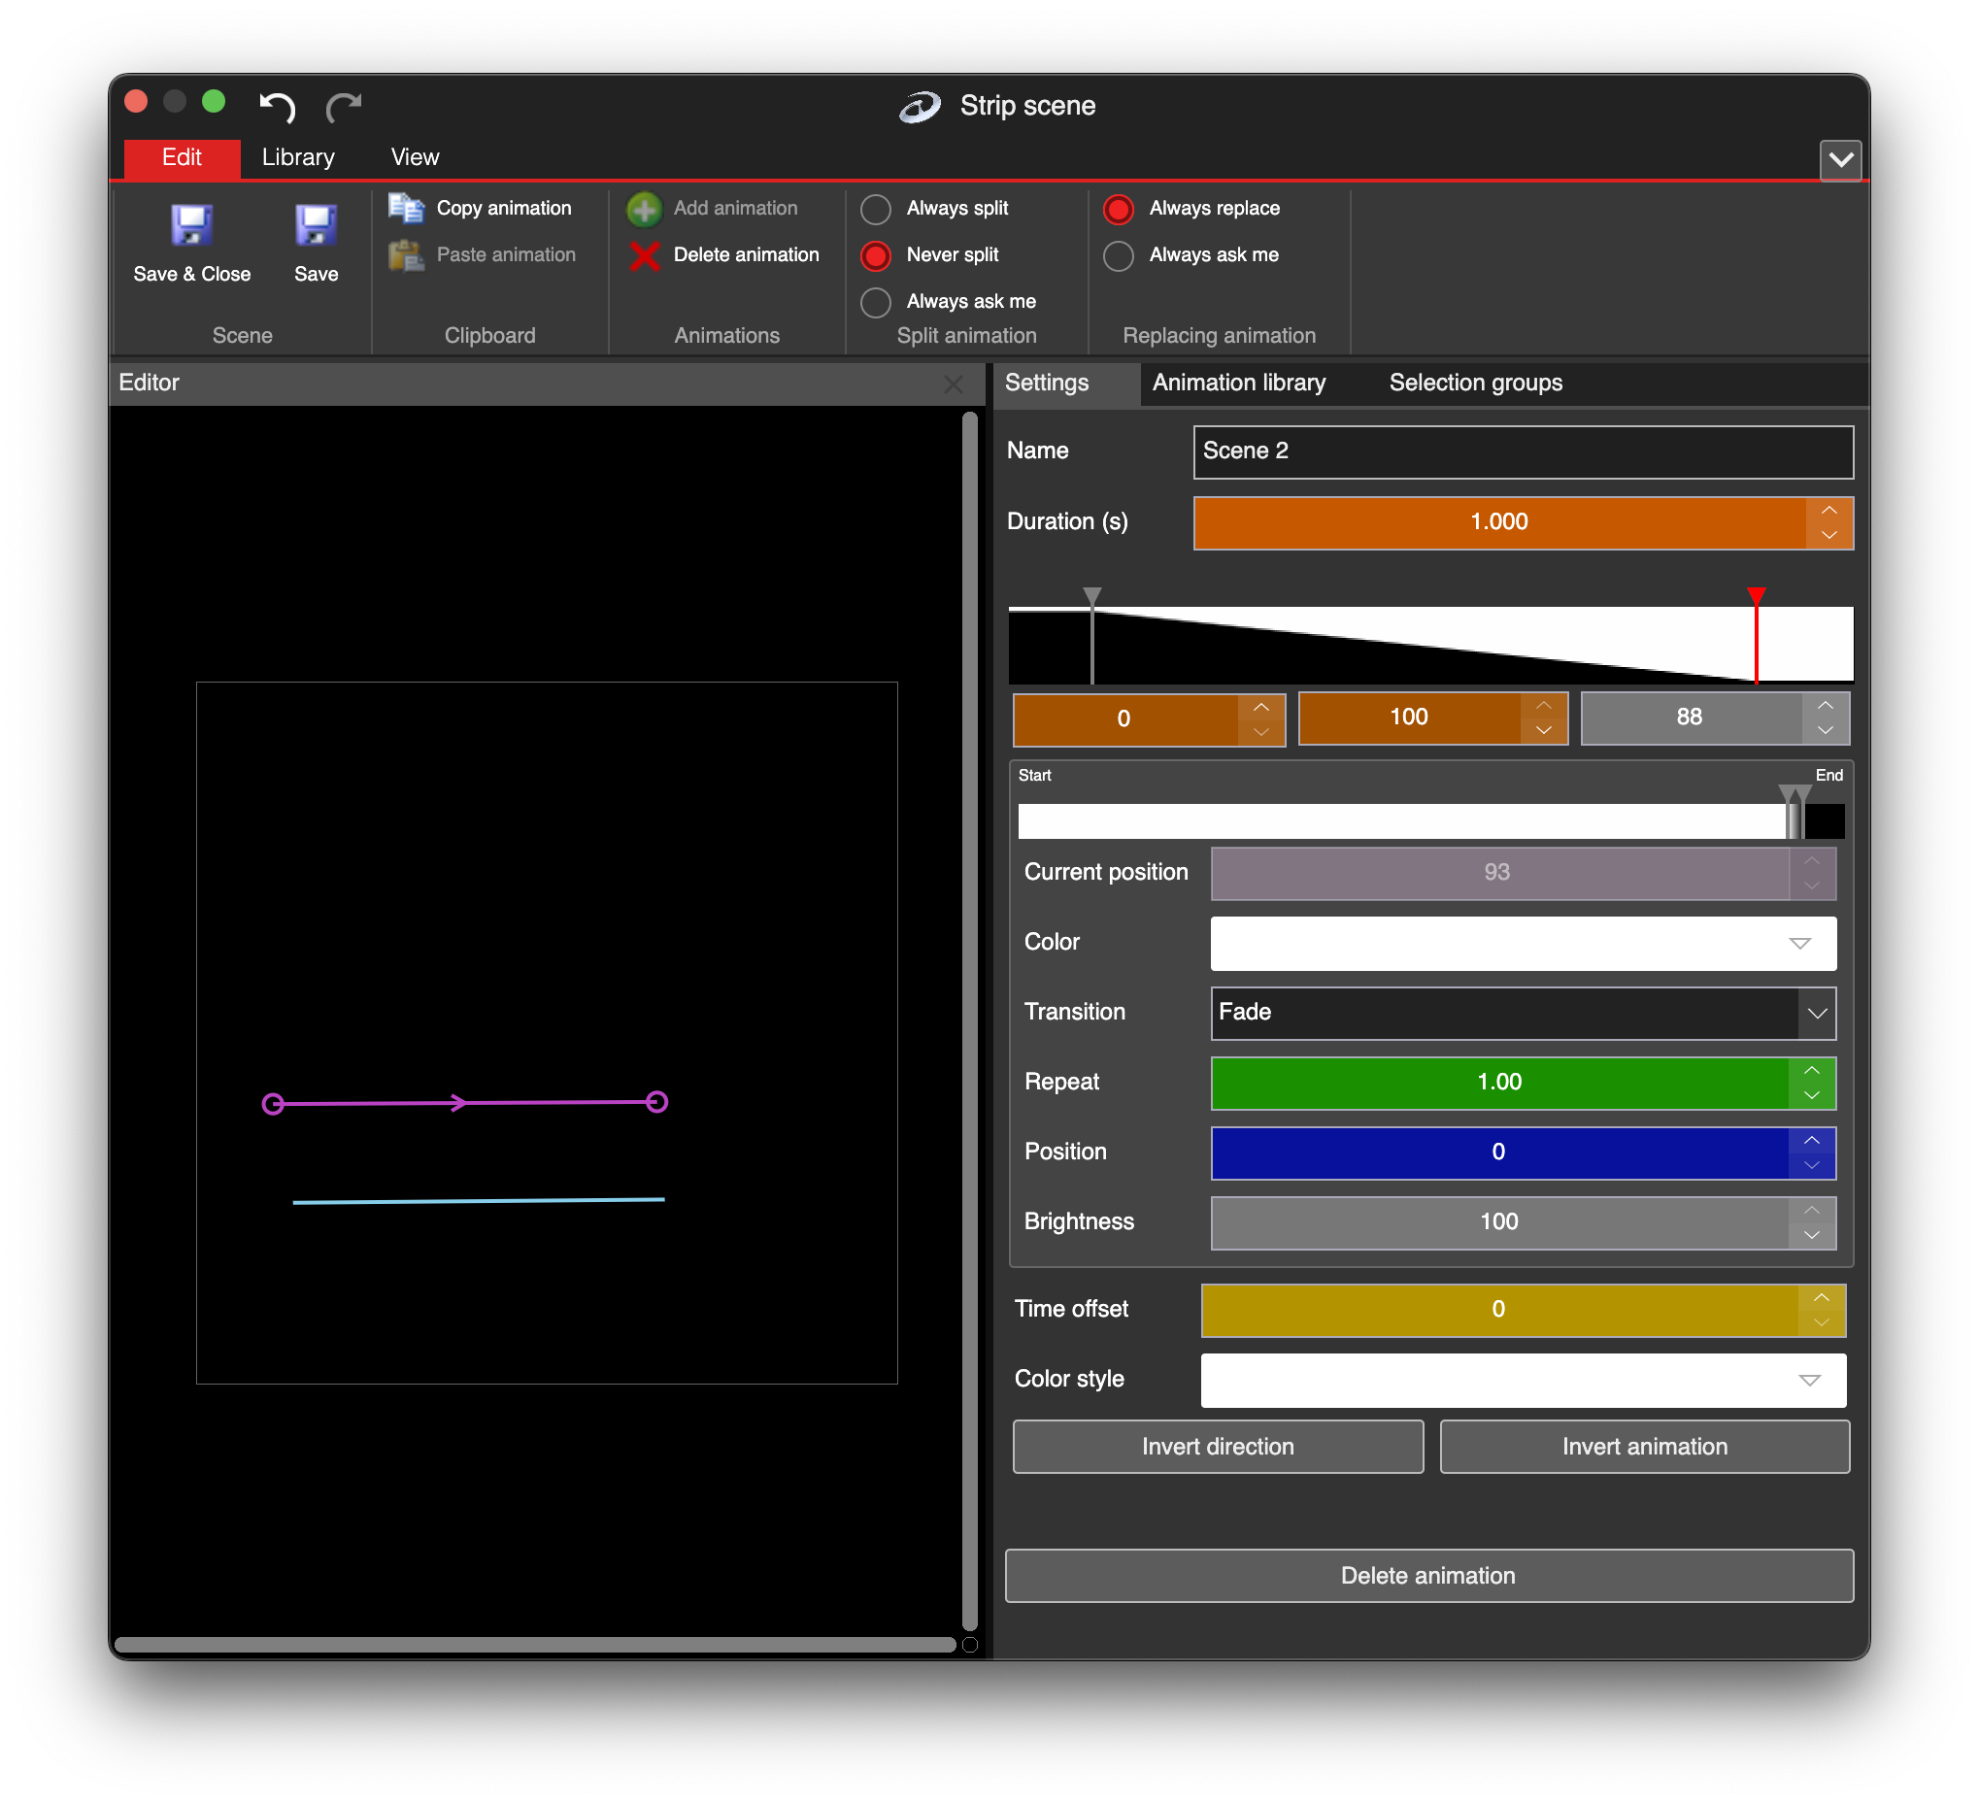The width and height of the screenshot is (1979, 1804).
Task: Collapse the ribbon with the chevron button
Action: [x=1840, y=160]
